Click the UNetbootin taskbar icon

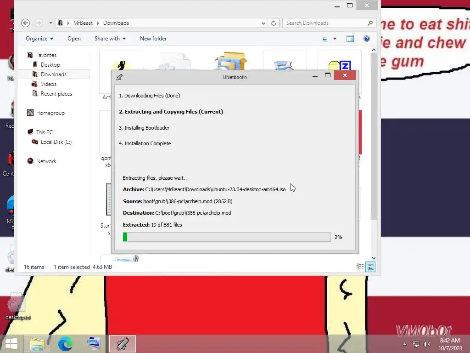tap(122, 344)
